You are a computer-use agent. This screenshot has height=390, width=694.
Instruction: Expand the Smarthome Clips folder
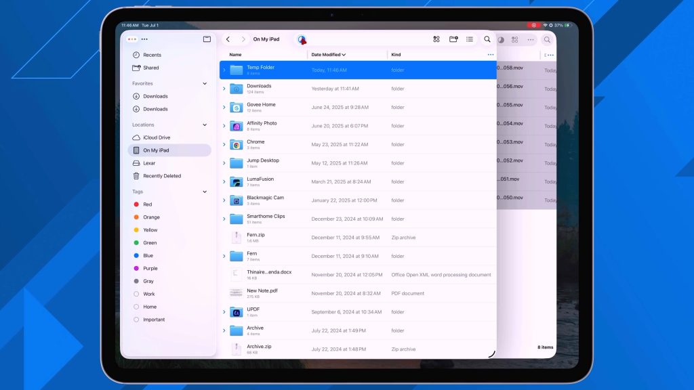pyautogui.click(x=224, y=219)
